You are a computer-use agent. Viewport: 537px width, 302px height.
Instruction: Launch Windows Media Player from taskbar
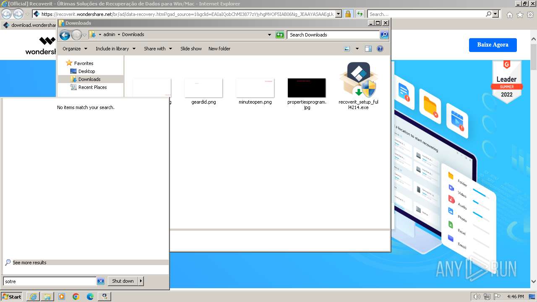[x=62, y=297]
